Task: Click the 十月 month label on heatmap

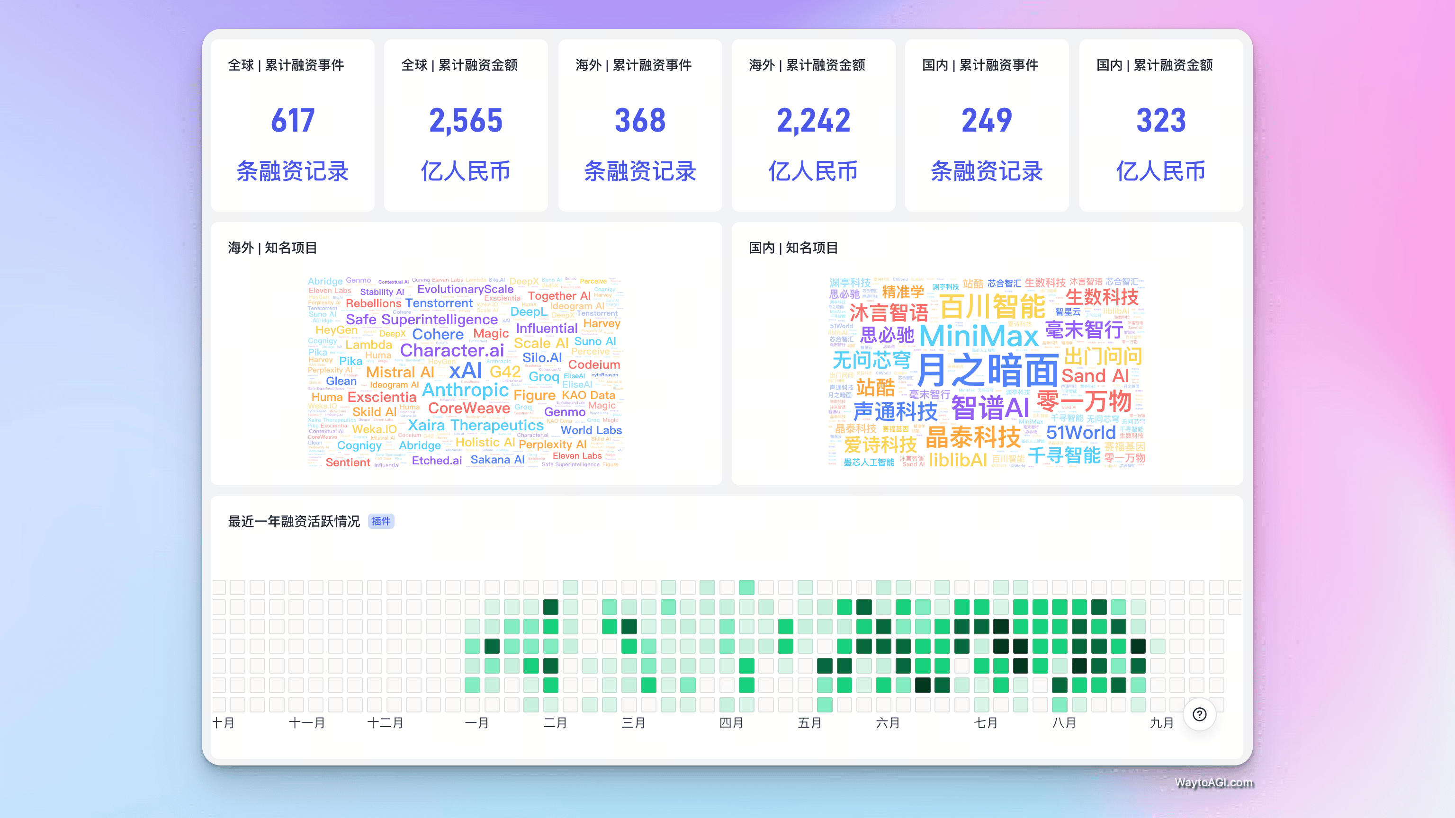Action: [x=223, y=722]
